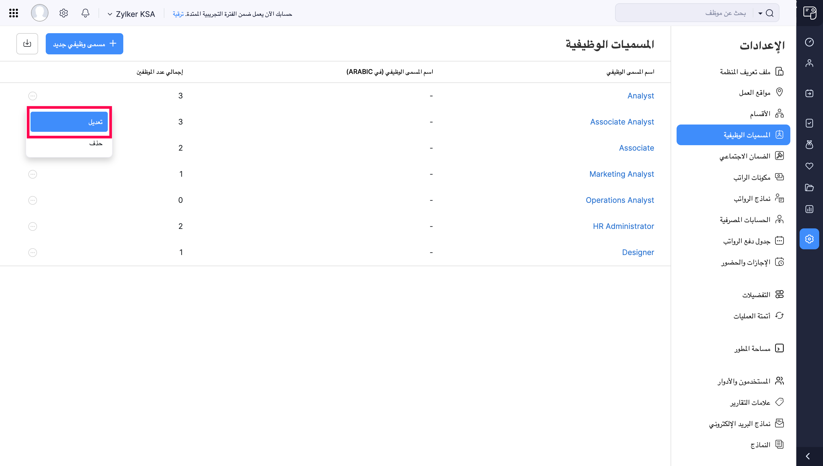
Task: Click the notification bell in the top bar
Action: pyautogui.click(x=85, y=13)
